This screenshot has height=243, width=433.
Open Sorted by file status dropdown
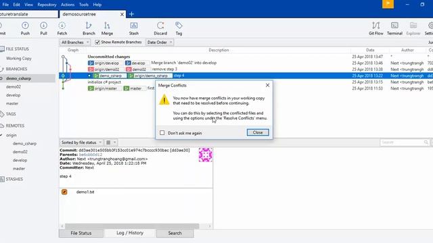(x=81, y=142)
